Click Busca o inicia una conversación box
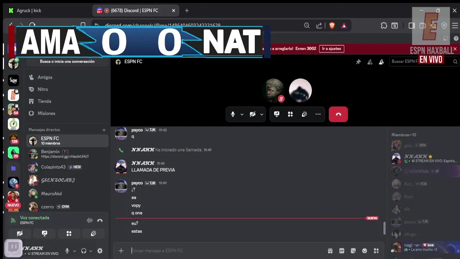 tap(67, 62)
